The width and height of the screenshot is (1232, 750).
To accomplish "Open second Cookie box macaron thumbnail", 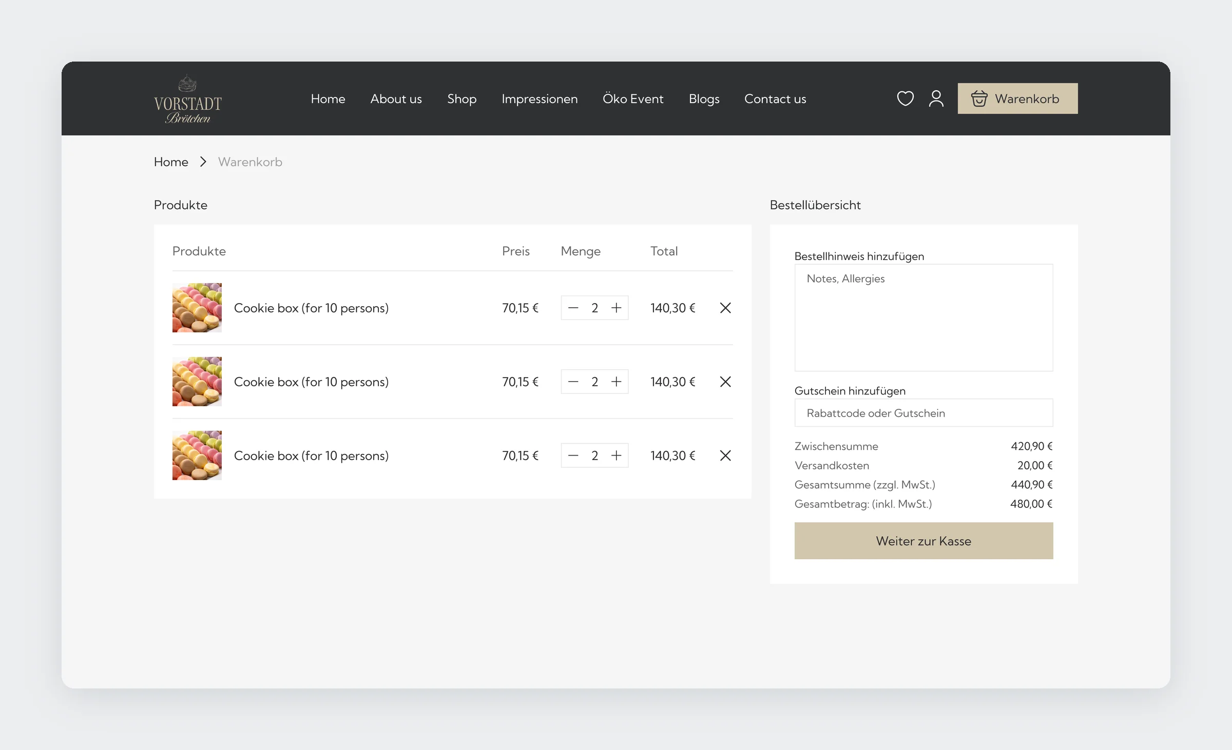I will [197, 382].
